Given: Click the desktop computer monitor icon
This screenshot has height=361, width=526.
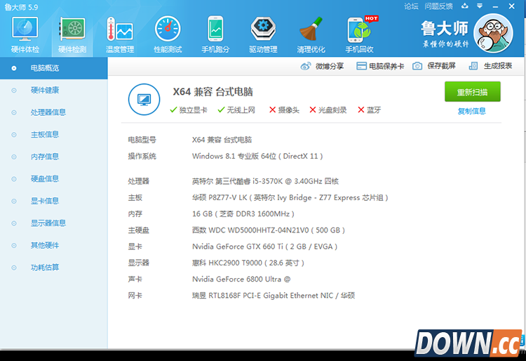Looking at the screenshot, I should pos(144,100).
